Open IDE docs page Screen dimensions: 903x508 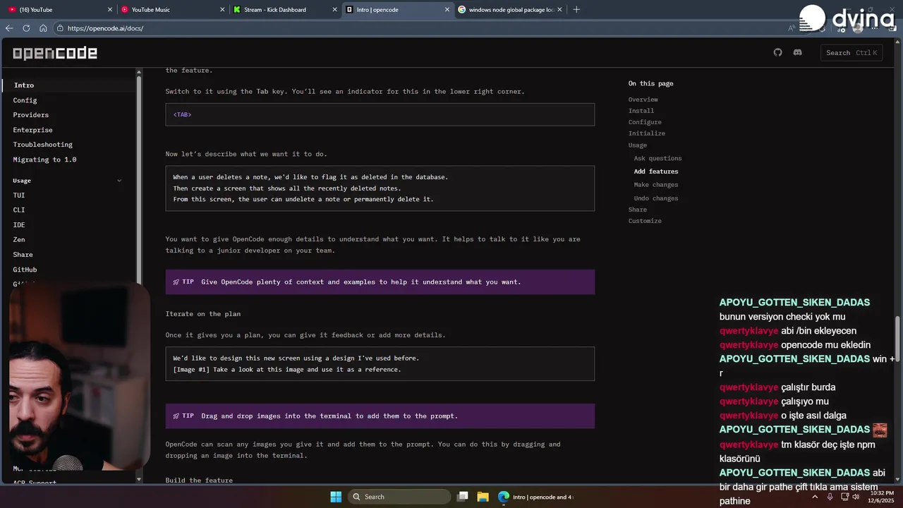coord(18,225)
